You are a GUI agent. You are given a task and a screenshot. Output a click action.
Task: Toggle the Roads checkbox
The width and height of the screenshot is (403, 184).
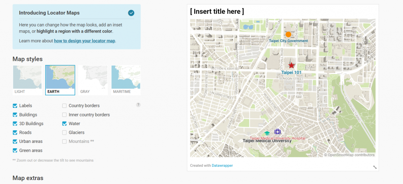[15, 133]
